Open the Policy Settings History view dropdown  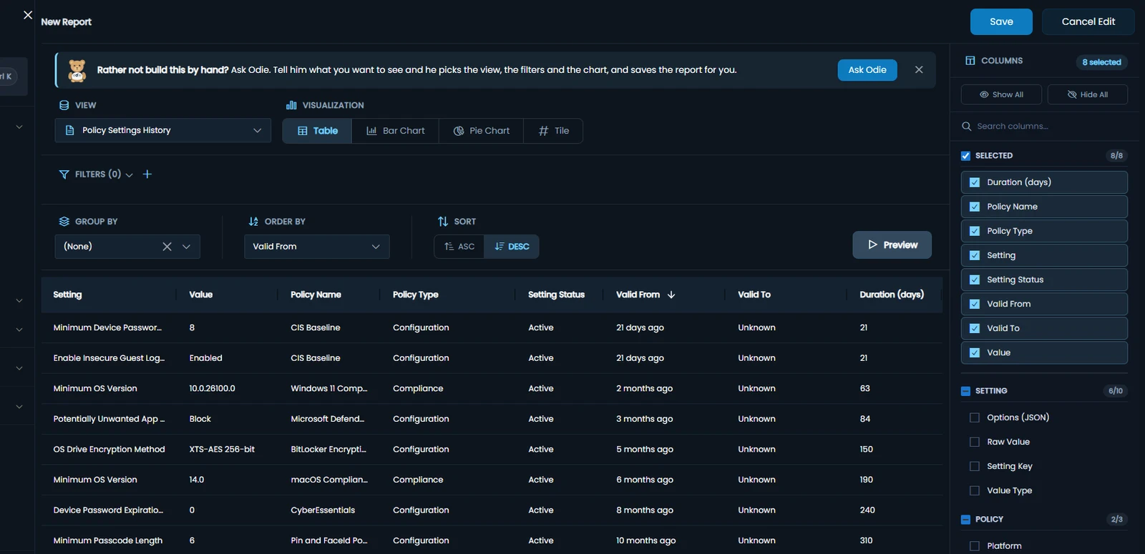point(163,131)
